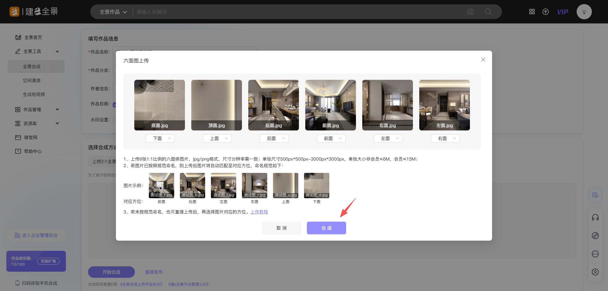Click the 取消 cancel button
The width and height of the screenshot is (608, 291).
point(281,228)
